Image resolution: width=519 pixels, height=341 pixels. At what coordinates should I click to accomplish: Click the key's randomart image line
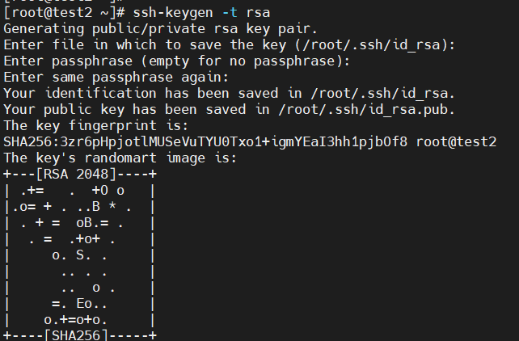[120, 158]
